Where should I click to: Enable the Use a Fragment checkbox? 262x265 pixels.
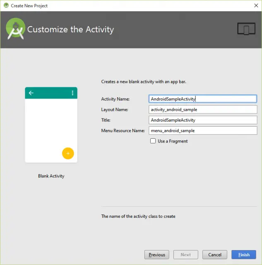coord(153,141)
